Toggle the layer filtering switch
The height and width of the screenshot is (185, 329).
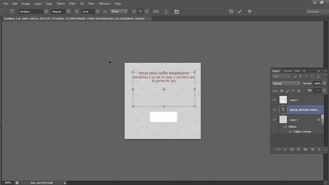(x=325, y=77)
